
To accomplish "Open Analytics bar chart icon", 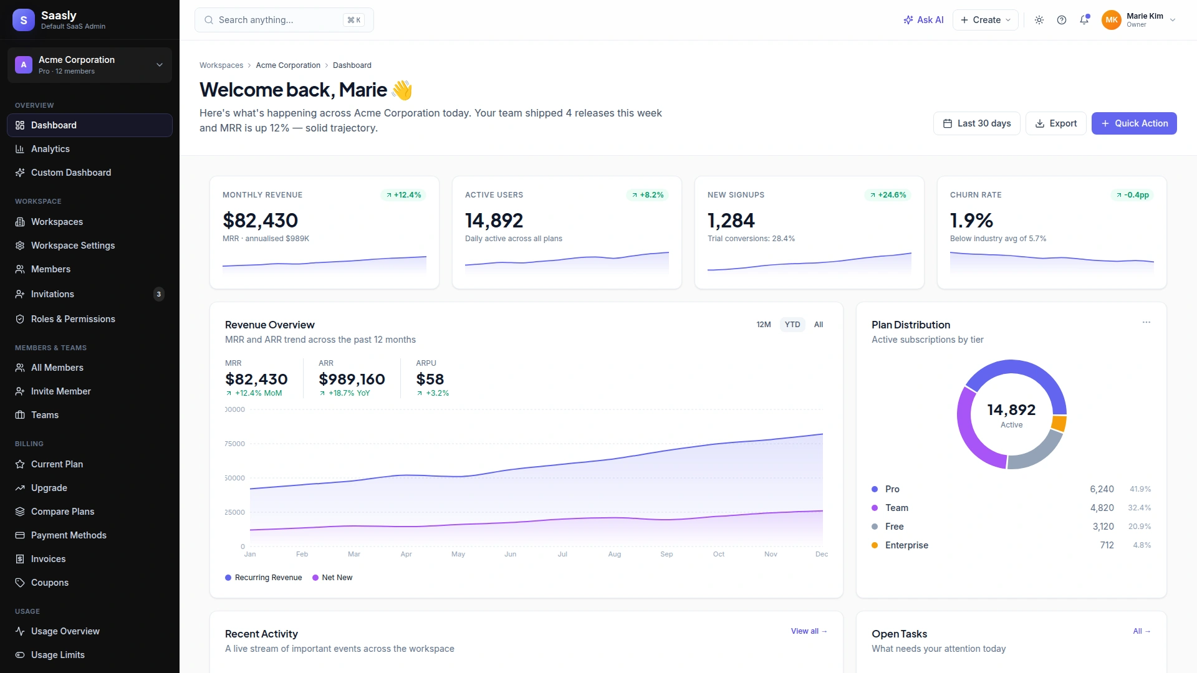I will (20, 149).
